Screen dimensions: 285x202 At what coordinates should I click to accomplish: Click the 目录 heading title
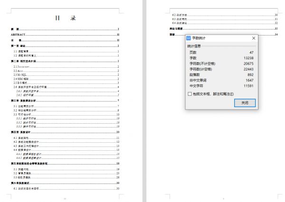(65, 18)
